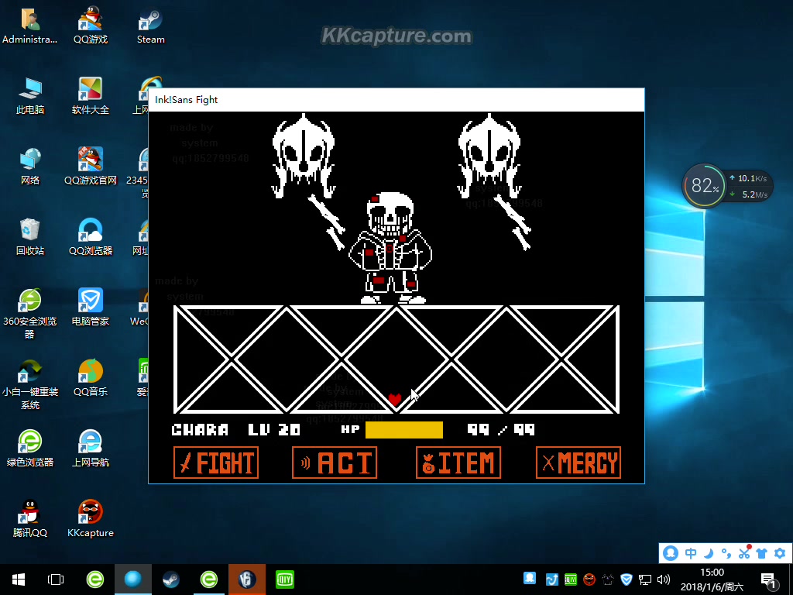Launch 绿色浏览器 desktop shortcut
This screenshot has height=595, width=793.
(x=30, y=448)
